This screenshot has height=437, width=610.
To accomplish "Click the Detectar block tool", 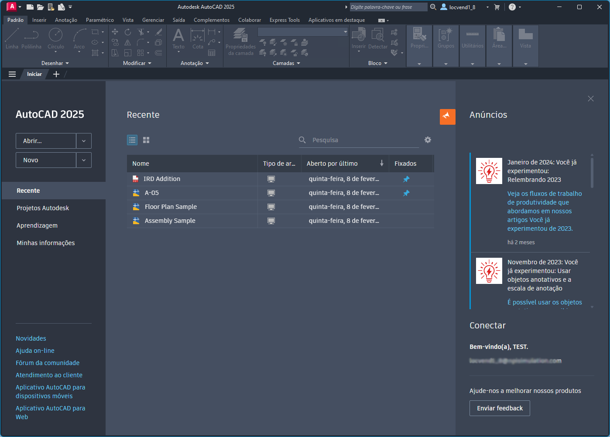I will [x=378, y=38].
